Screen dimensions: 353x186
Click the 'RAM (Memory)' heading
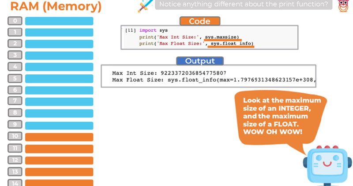pyautogui.click(x=56, y=6)
